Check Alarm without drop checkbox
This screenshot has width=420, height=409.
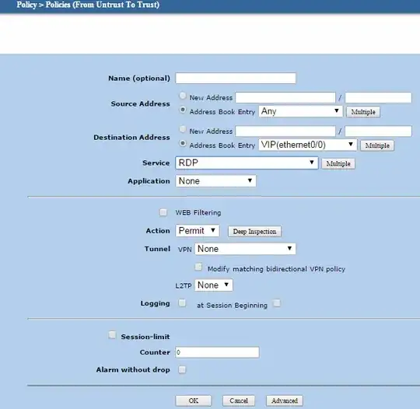182,370
